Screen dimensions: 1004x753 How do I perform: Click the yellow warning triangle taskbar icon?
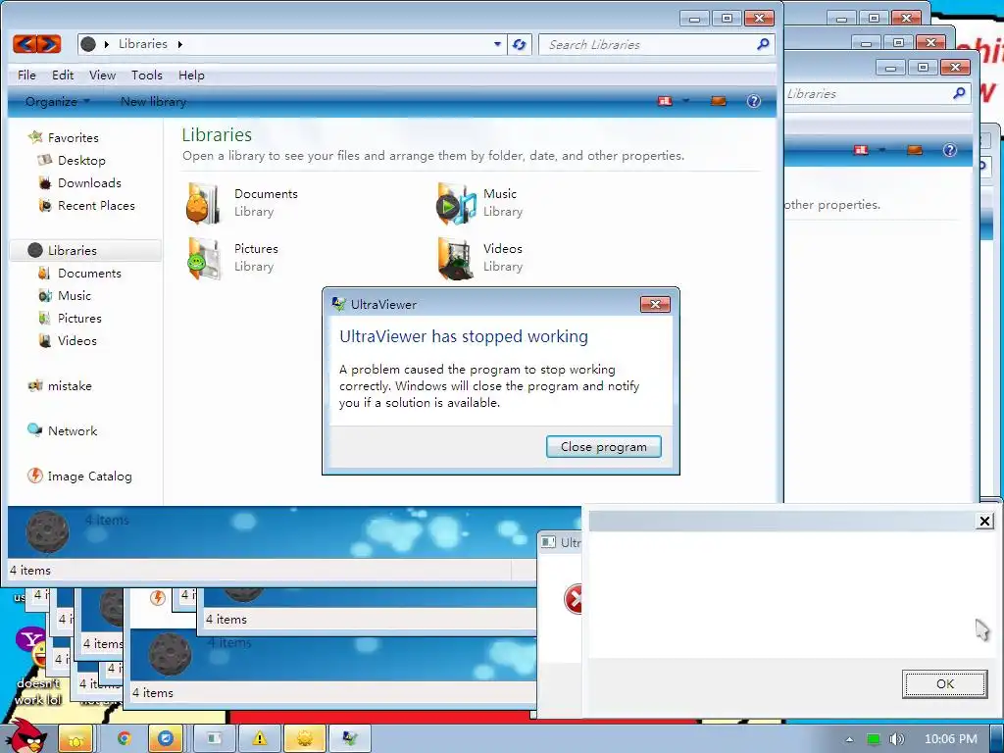[x=259, y=739]
